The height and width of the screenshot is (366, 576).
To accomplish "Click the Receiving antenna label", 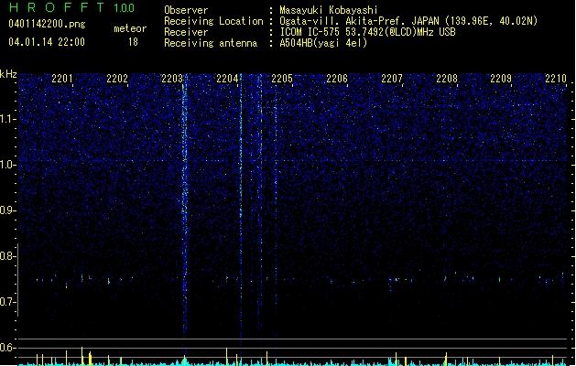I will 211,43.
